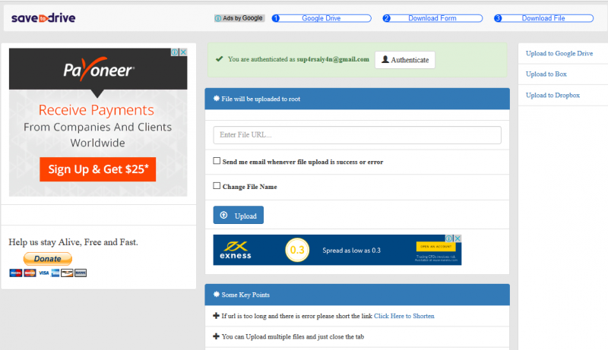Open the Exness spread banner ad

(337, 250)
